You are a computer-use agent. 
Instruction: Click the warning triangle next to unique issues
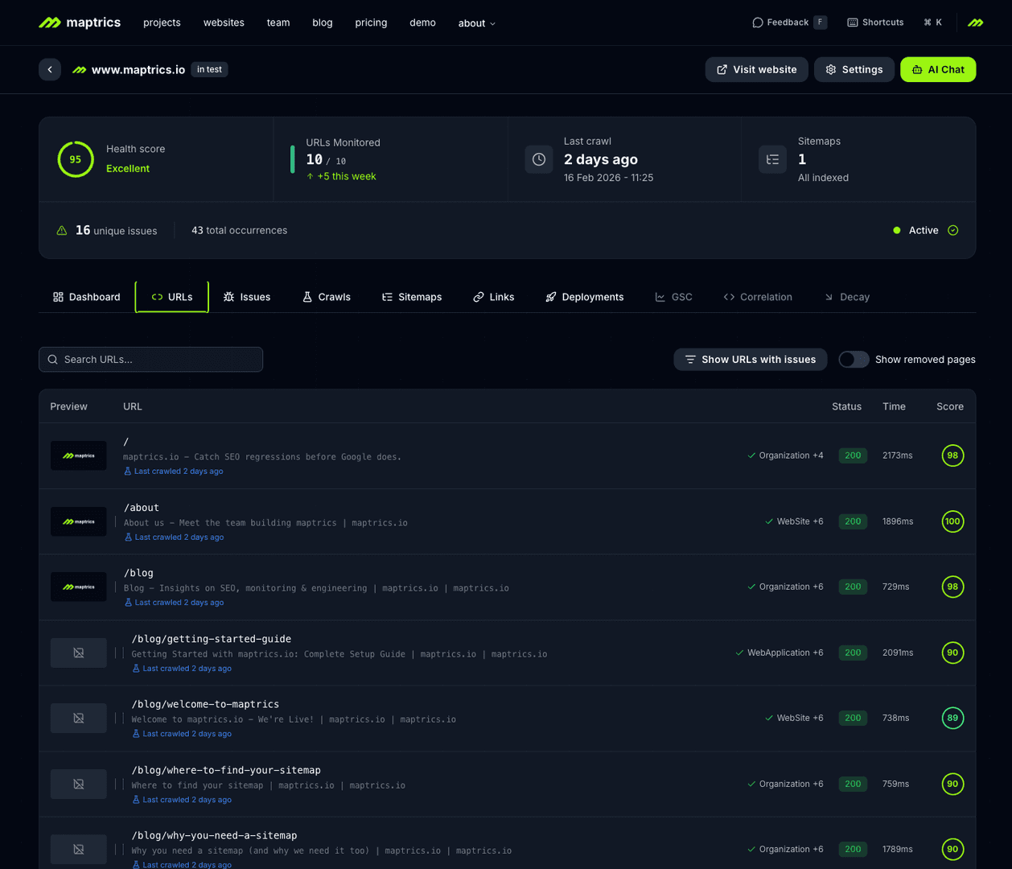62,230
